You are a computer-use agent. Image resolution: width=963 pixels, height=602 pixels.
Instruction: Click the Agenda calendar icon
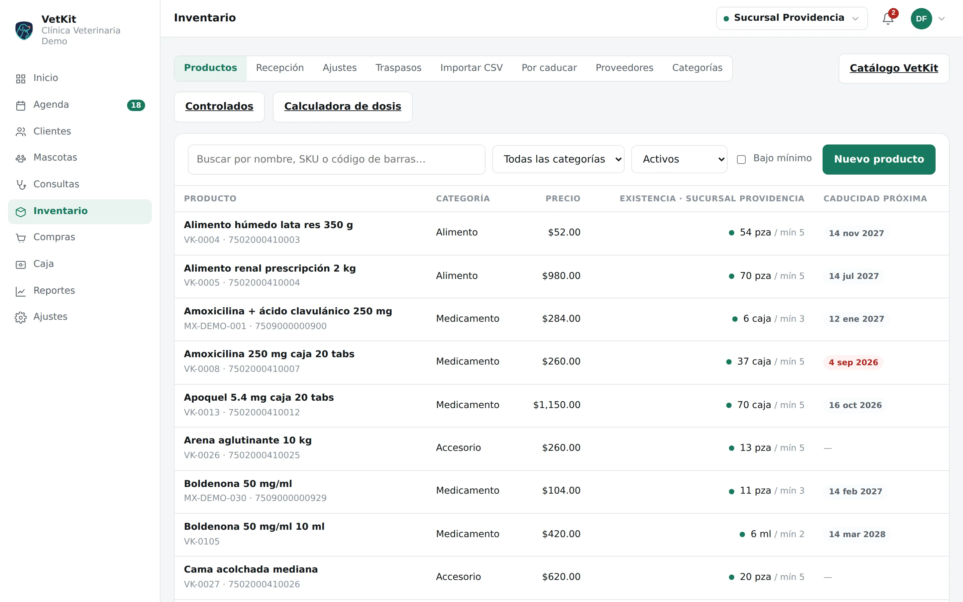[x=21, y=105]
